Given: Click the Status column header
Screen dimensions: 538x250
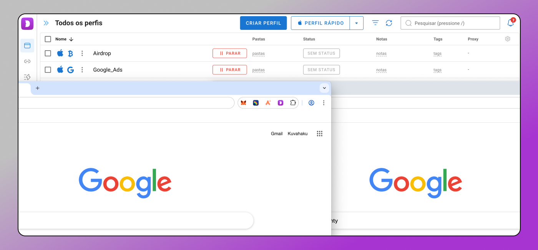Looking at the screenshot, I should point(309,39).
